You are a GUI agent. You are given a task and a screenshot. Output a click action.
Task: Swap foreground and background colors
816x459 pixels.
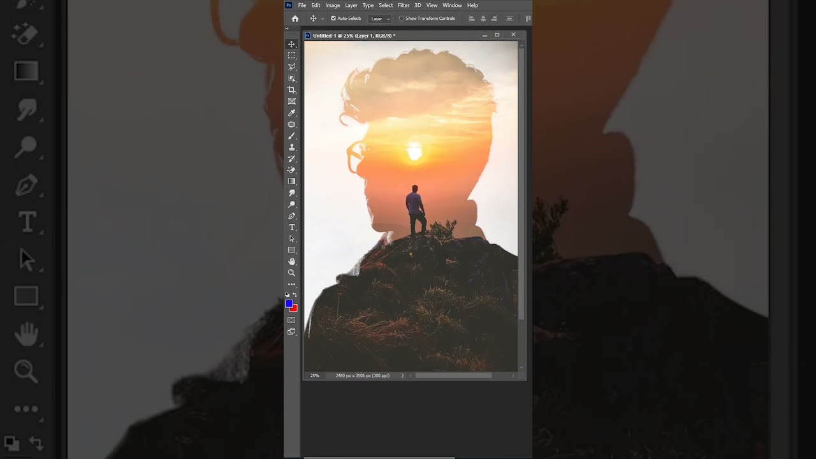pos(295,295)
